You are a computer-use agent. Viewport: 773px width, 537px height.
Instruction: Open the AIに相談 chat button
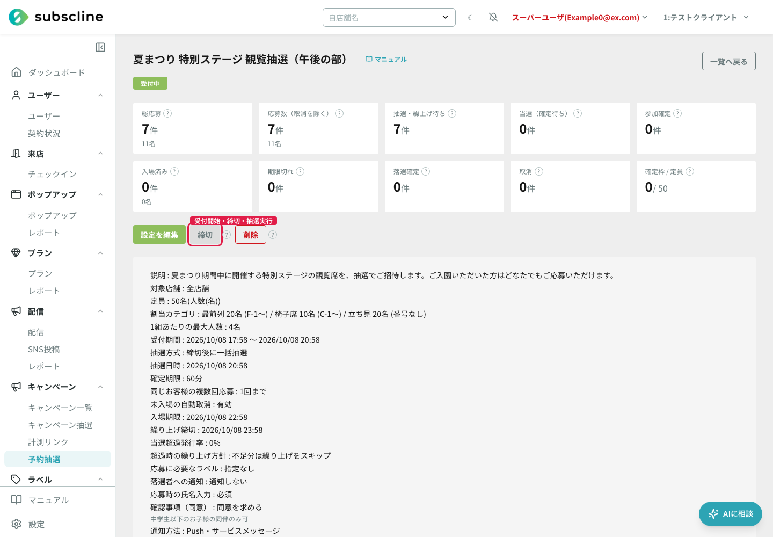[x=731, y=514]
